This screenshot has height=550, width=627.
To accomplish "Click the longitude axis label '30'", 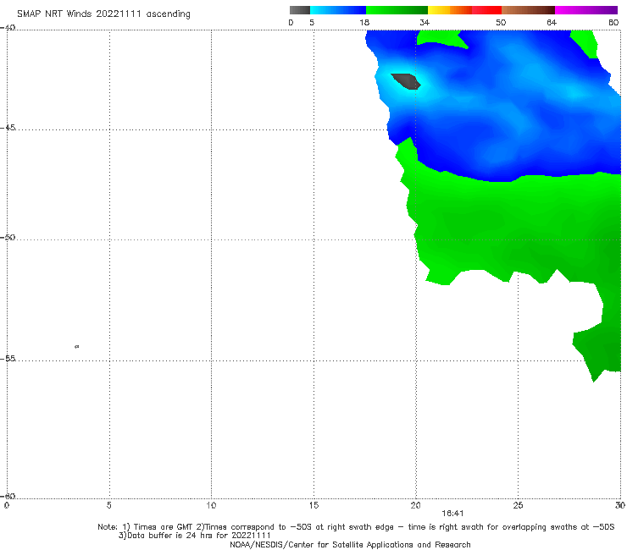I will point(620,506).
